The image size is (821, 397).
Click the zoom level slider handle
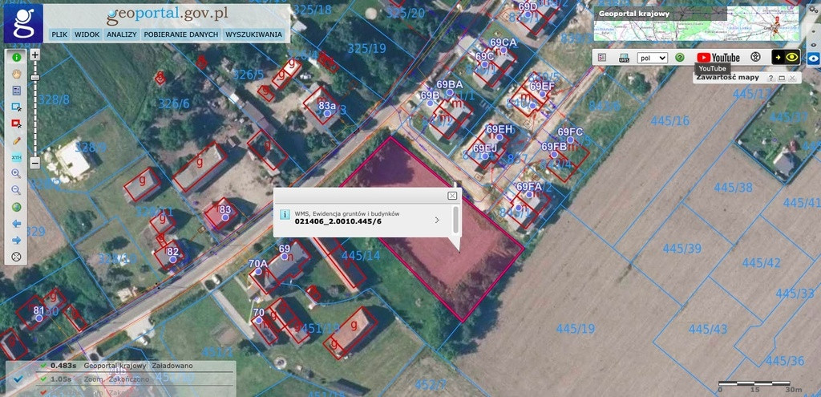tap(35, 78)
